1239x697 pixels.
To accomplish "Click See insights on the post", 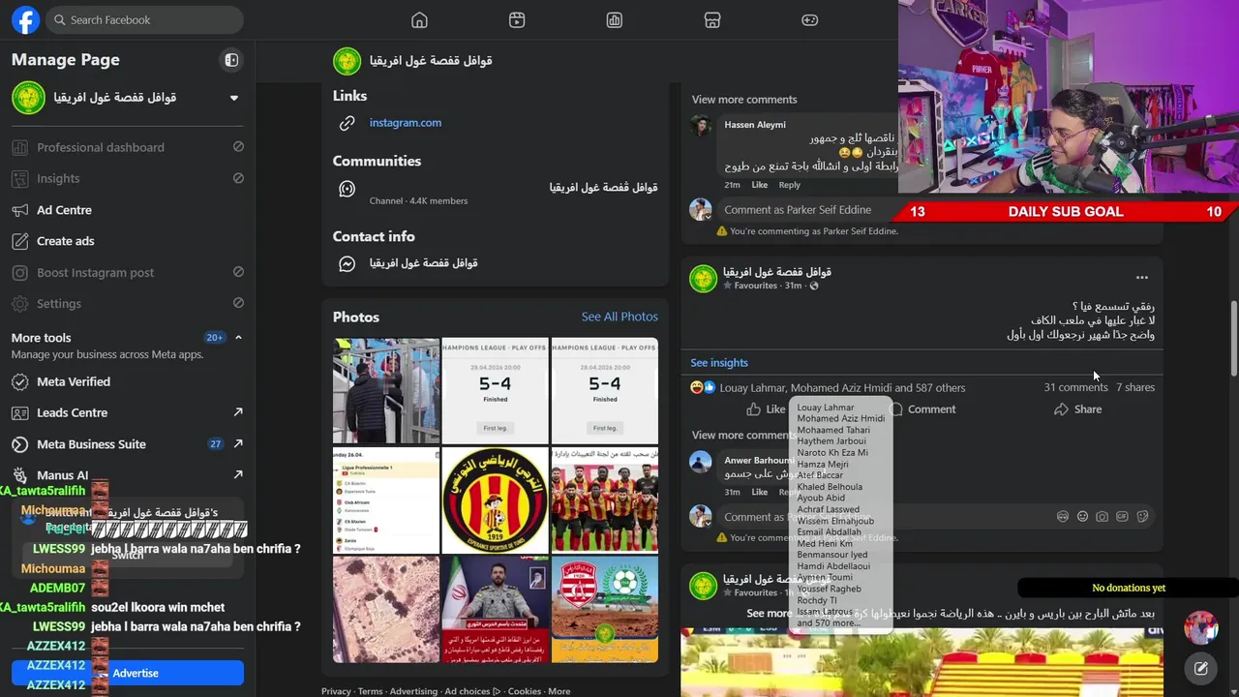I will click(x=719, y=363).
